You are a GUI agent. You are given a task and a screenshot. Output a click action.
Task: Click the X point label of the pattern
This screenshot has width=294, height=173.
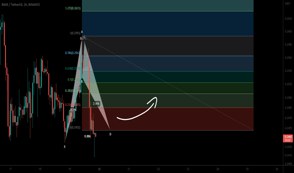click(x=65, y=147)
